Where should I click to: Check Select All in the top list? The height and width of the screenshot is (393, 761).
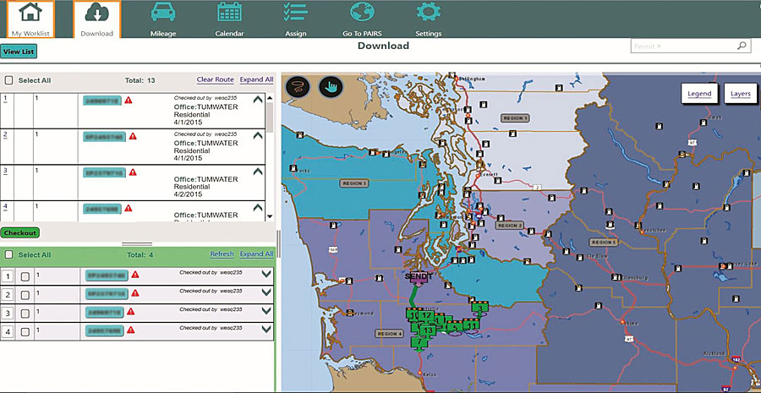(8, 80)
